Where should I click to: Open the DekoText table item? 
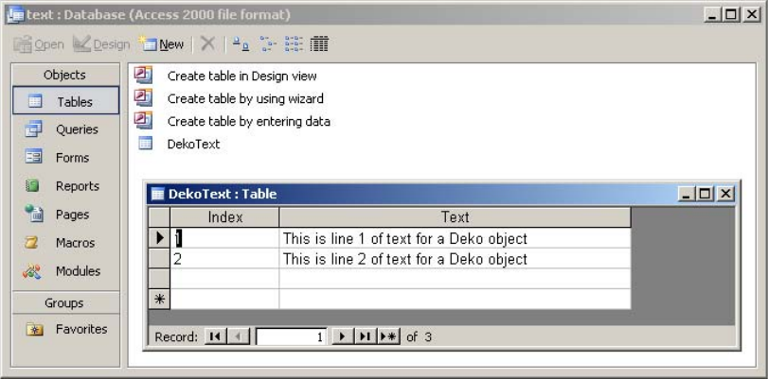(x=193, y=145)
